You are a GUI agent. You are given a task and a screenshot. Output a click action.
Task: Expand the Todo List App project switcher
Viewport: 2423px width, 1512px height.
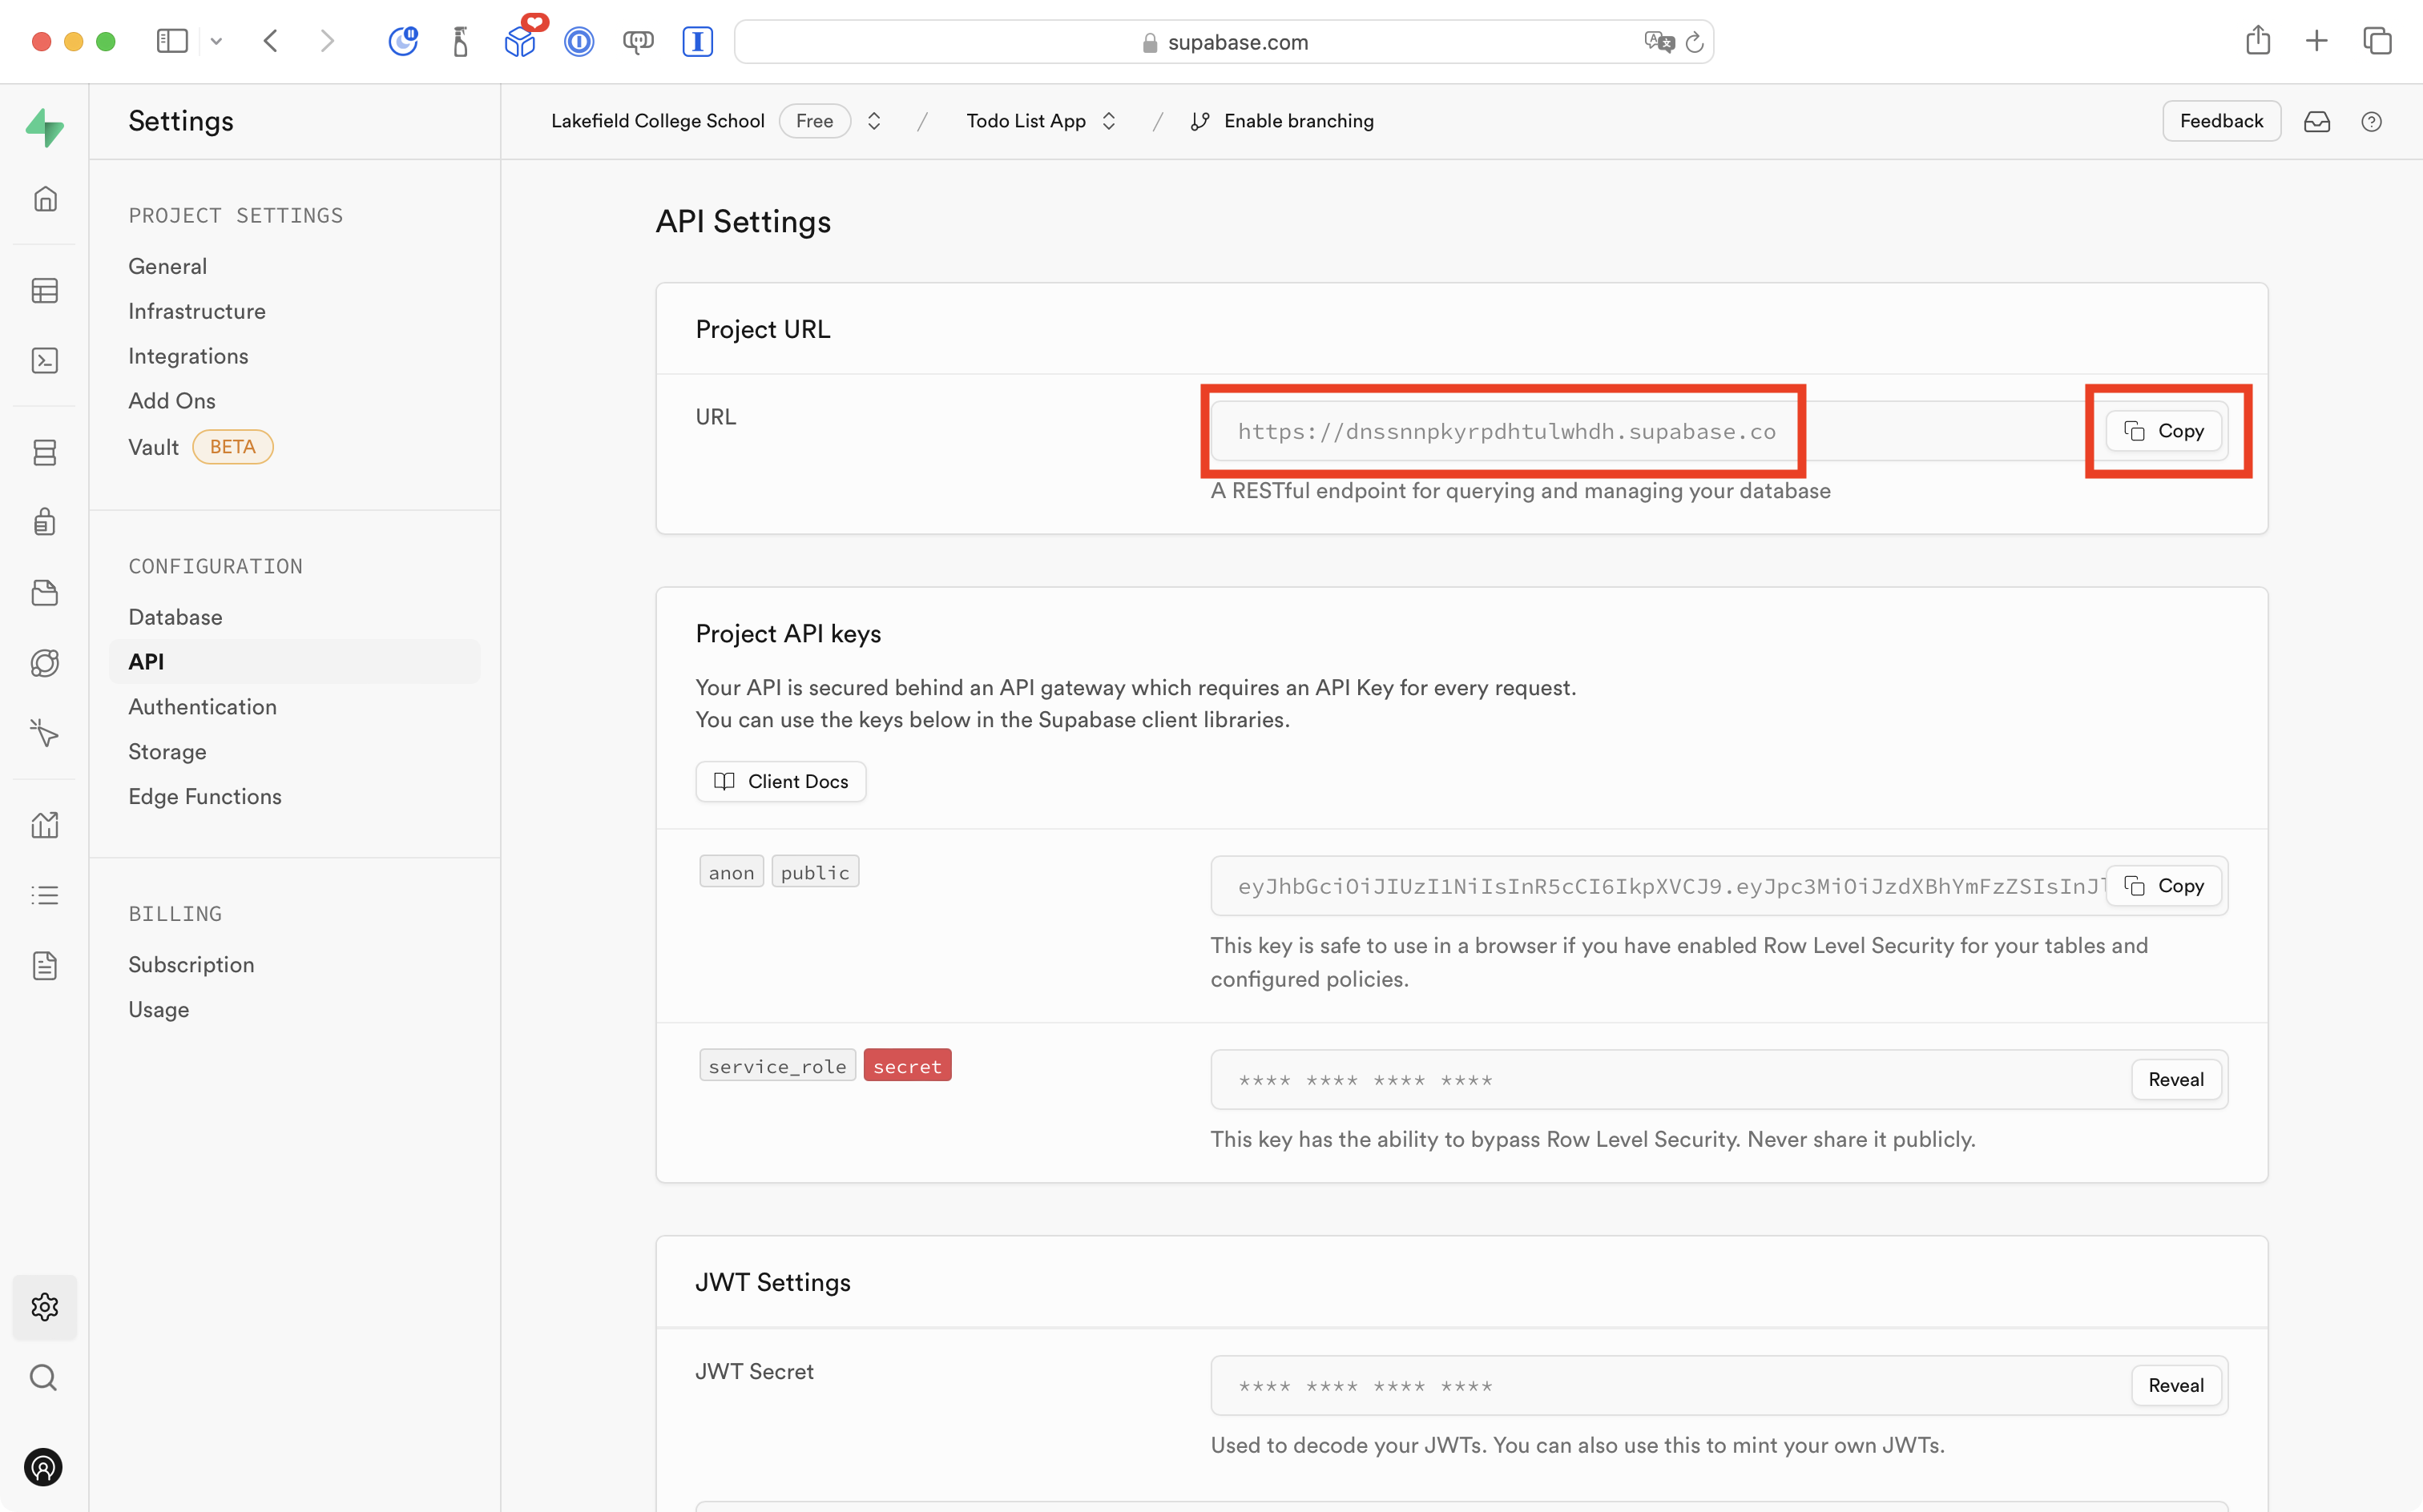coord(1108,121)
